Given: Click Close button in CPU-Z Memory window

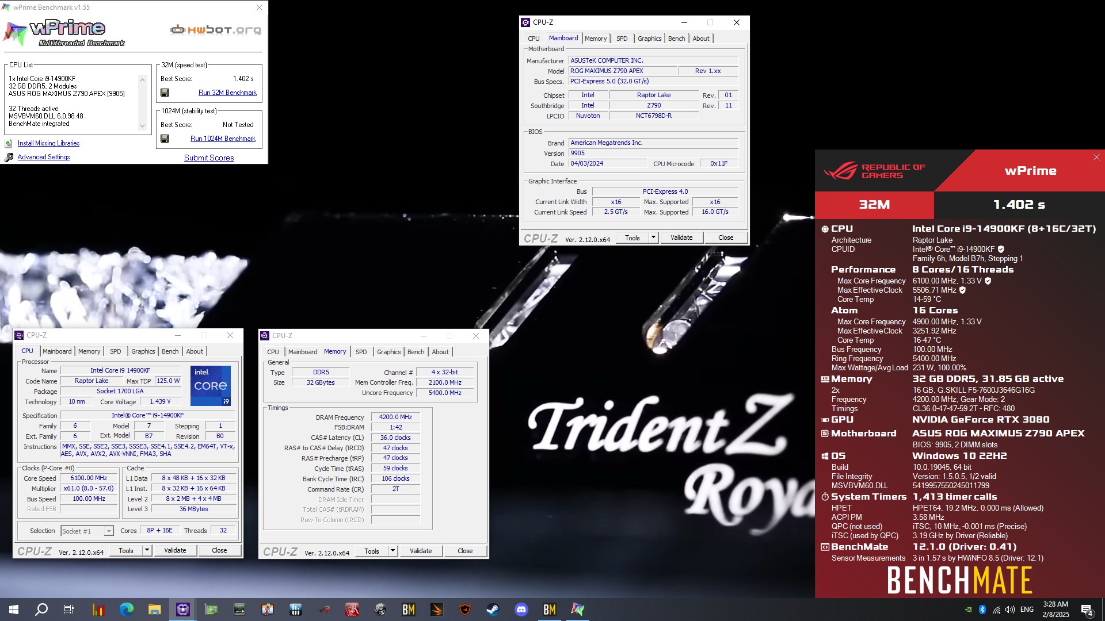Looking at the screenshot, I should pos(465,551).
